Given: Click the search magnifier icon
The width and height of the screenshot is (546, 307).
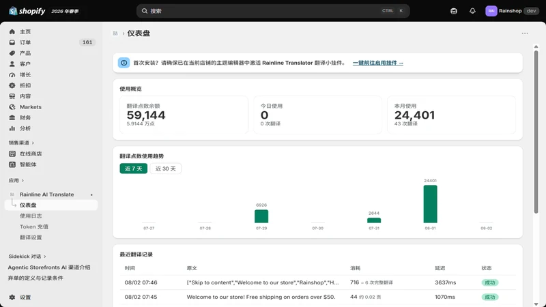Looking at the screenshot, I should (x=145, y=11).
